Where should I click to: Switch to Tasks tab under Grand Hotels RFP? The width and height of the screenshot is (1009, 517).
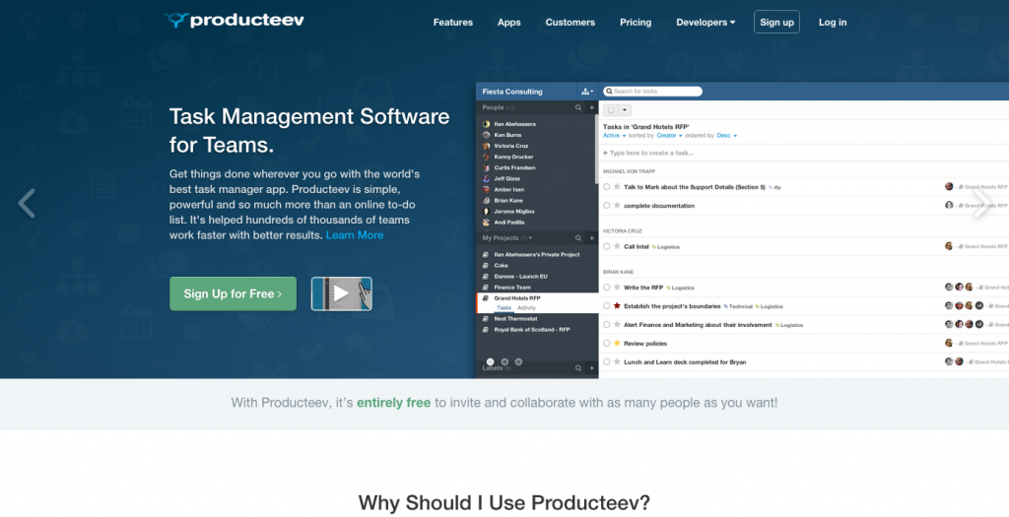coord(504,308)
